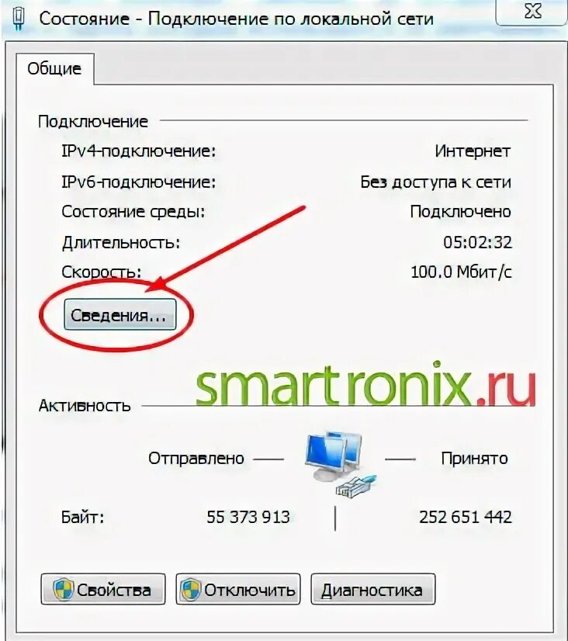Click the Интернет status value
The width and height of the screenshot is (568, 641).
[x=473, y=151]
